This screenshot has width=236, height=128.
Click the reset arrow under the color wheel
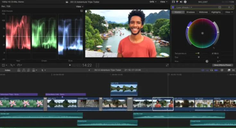pyautogui.click(x=214, y=48)
